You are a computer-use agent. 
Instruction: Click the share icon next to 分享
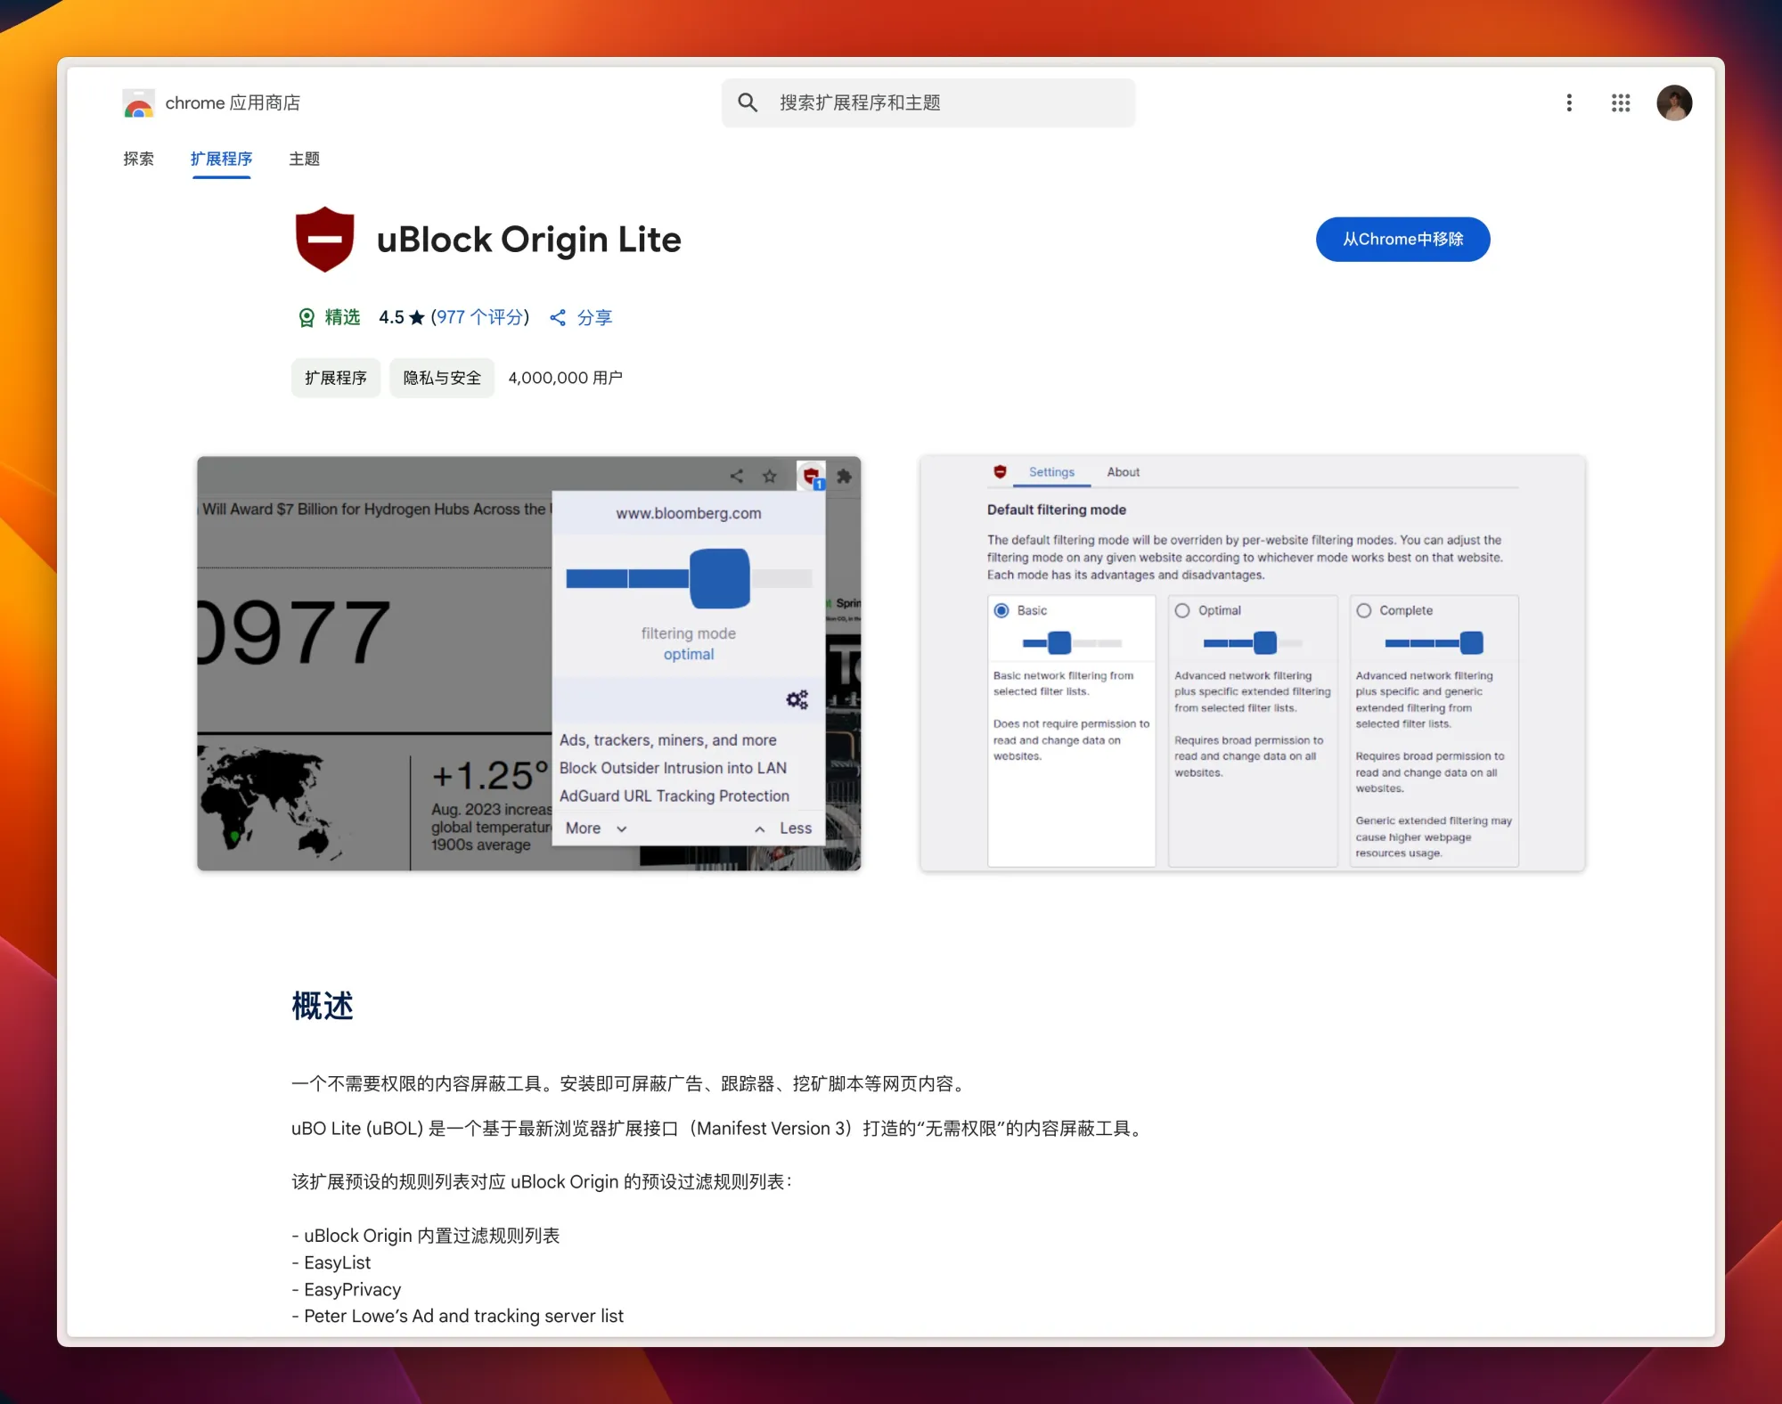click(x=558, y=318)
